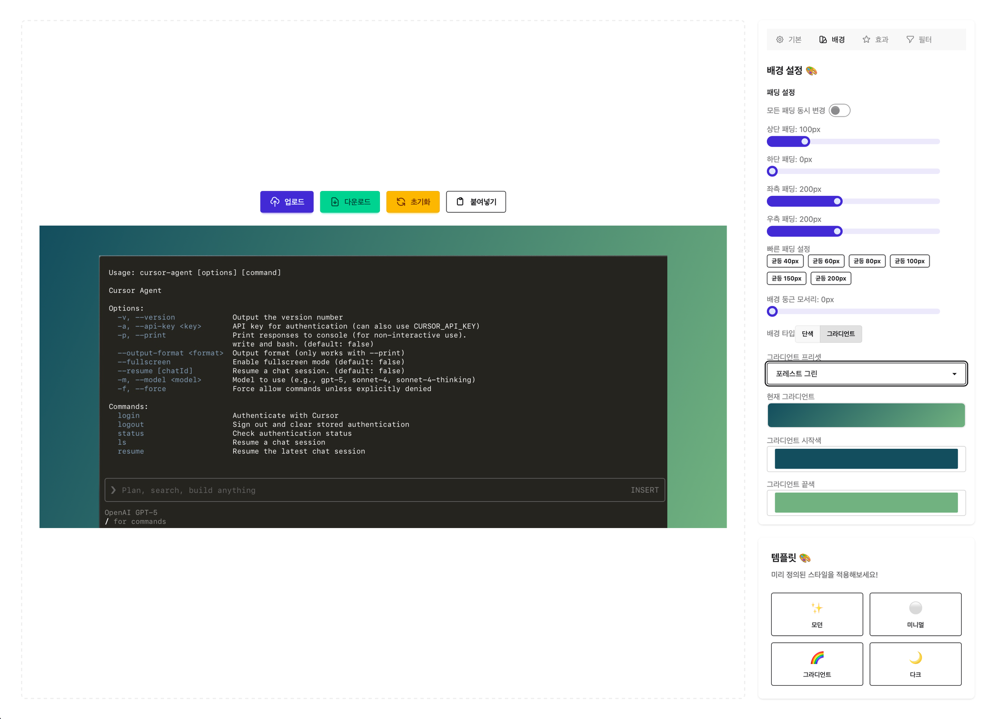Click the download file icon
Screen dimensions: 992x719
coord(335,202)
